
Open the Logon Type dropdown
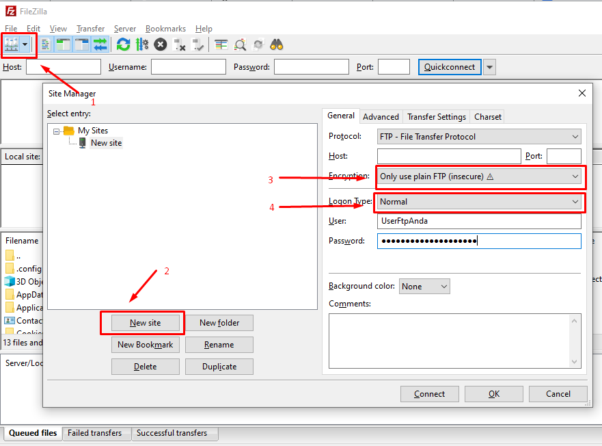(x=479, y=202)
